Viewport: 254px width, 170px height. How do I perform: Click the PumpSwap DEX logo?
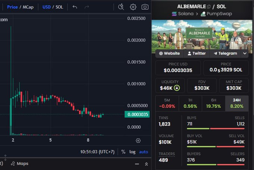(203, 14)
